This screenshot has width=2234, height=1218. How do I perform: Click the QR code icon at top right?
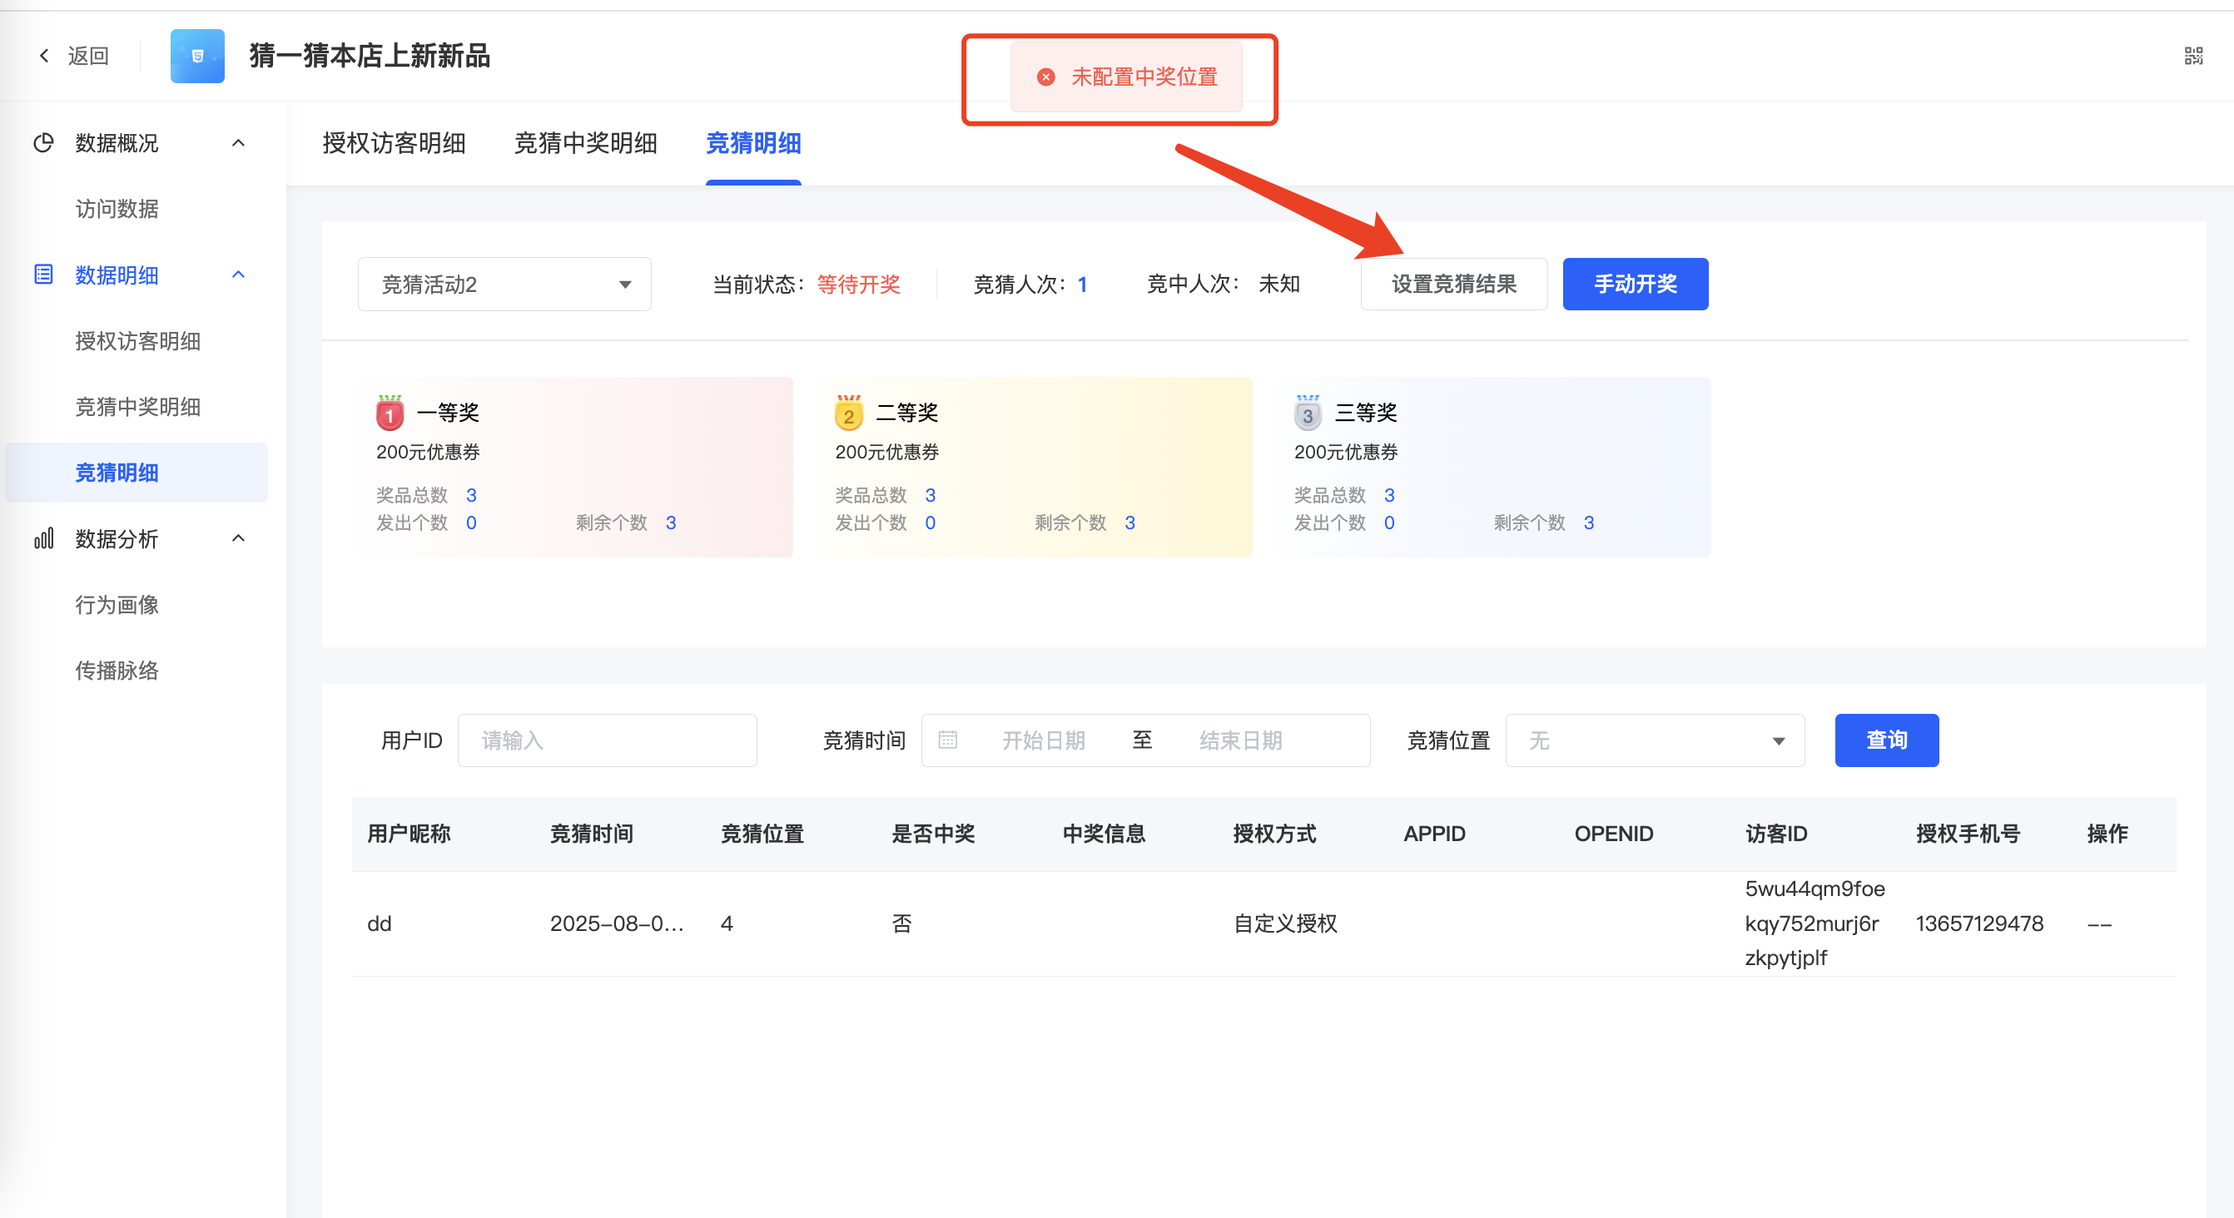pyautogui.click(x=2192, y=57)
